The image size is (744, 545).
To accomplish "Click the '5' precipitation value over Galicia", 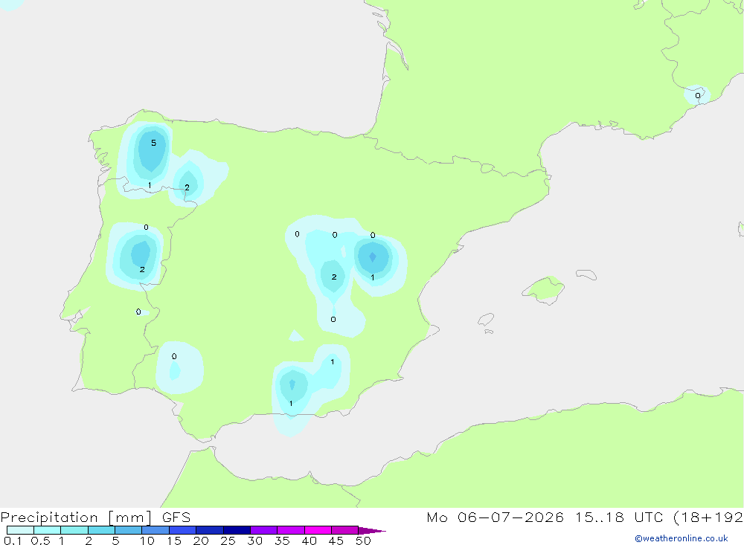I will (x=153, y=143).
